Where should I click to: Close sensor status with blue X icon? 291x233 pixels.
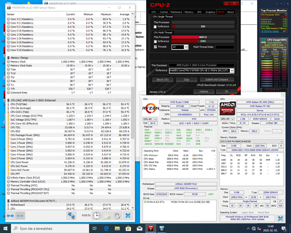(x=128, y=215)
